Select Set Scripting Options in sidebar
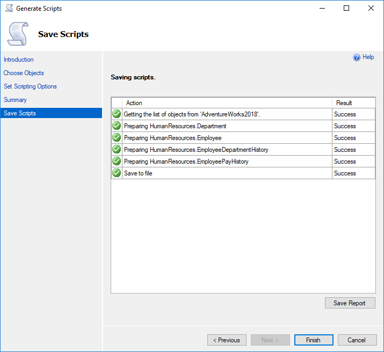 click(30, 86)
